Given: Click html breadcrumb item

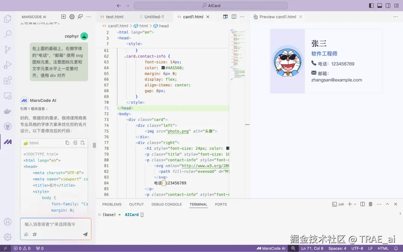Looking at the screenshot, I should (141, 26).
